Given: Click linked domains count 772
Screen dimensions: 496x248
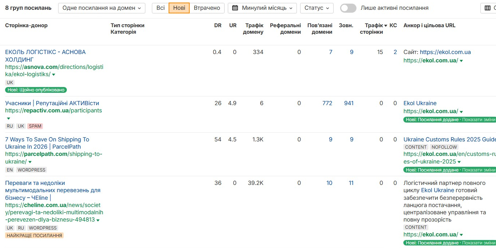Looking at the screenshot, I should (327, 103).
